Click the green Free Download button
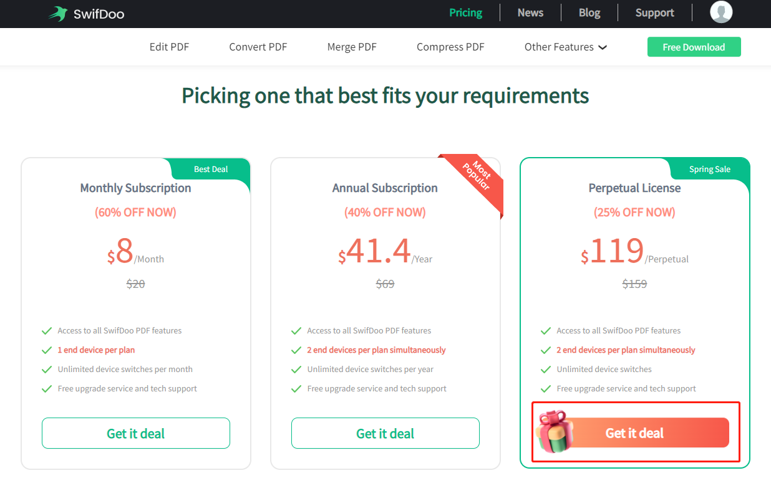771x478 pixels. pyautogui.click(x=694, y=47)
